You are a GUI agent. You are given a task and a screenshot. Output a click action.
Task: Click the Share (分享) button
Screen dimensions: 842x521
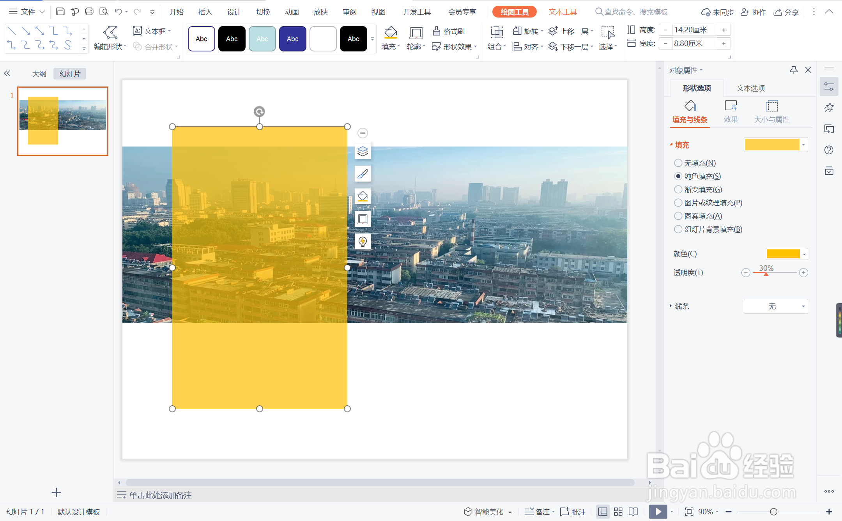click(x=786, y=12)
